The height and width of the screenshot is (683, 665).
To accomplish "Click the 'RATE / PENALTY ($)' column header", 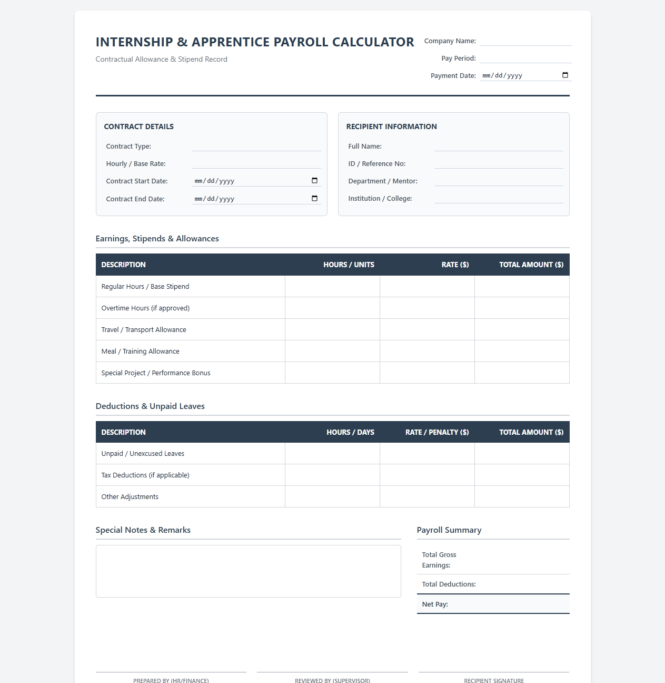I will [437, 432].
